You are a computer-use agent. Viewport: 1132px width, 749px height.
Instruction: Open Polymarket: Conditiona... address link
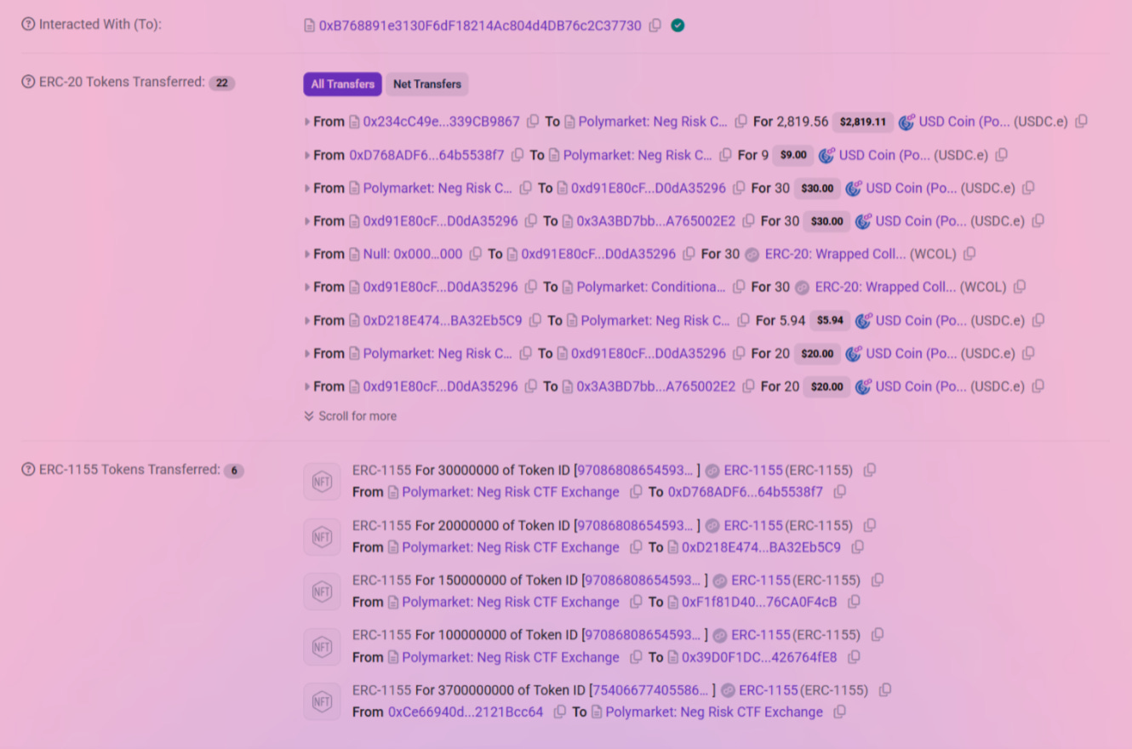(x=651, y=287)
